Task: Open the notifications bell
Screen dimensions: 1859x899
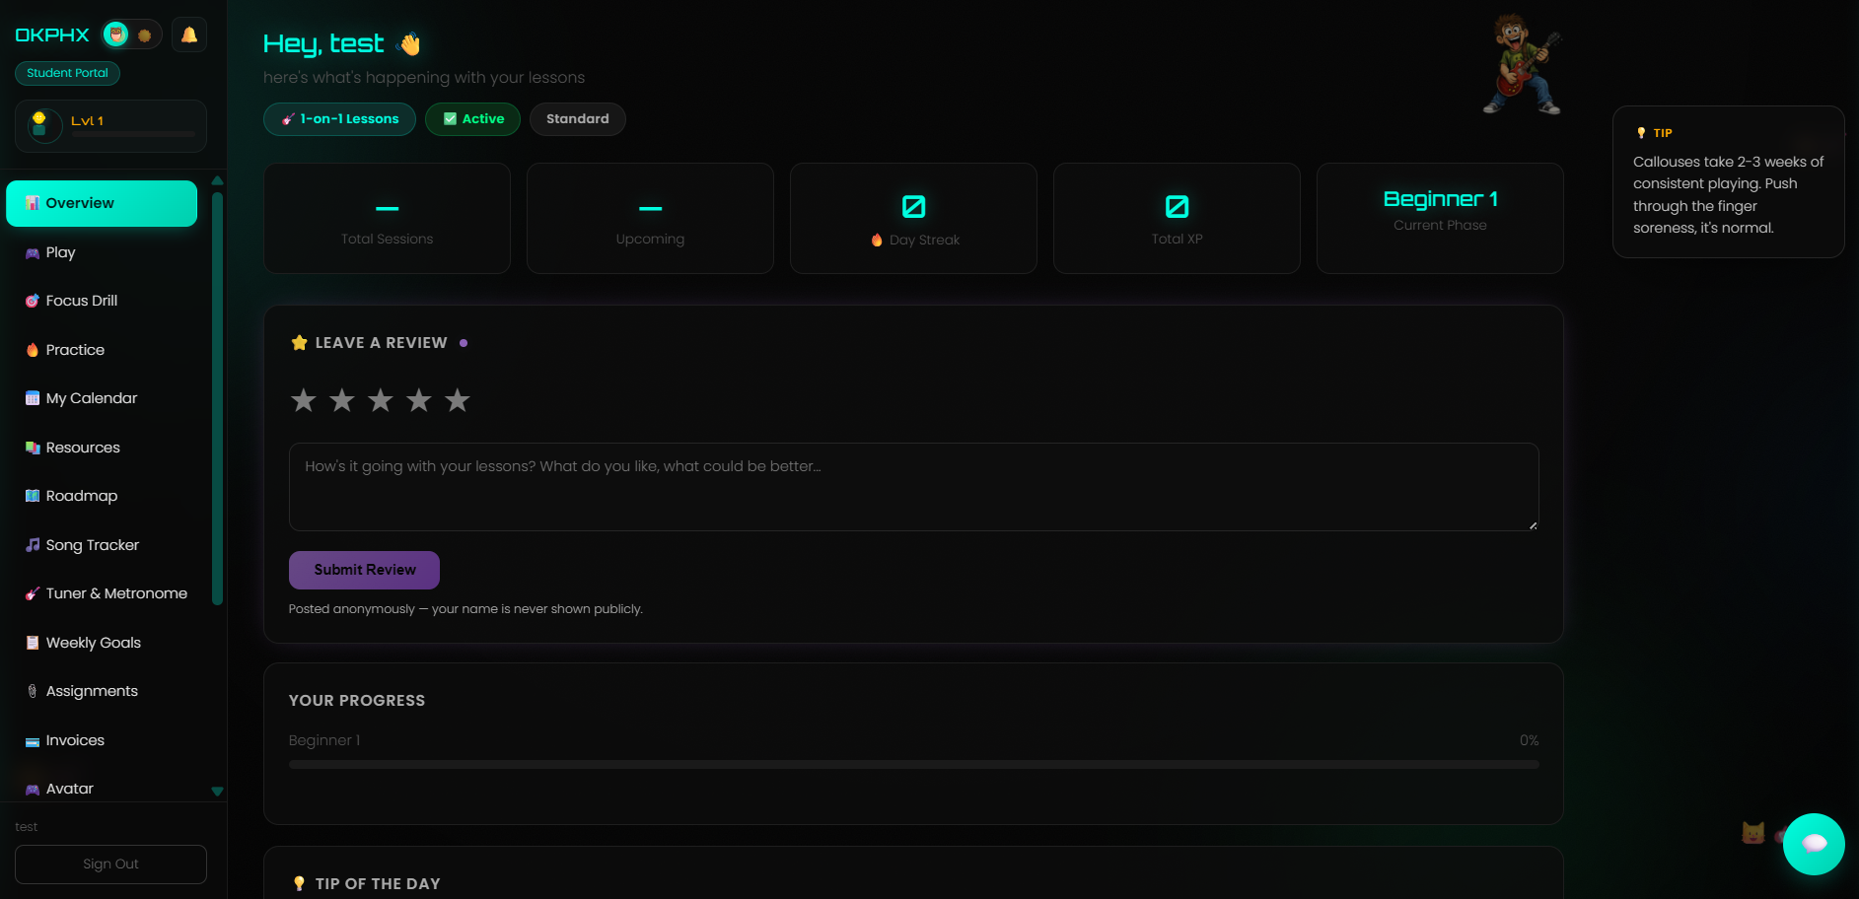Action: (189, 35)
